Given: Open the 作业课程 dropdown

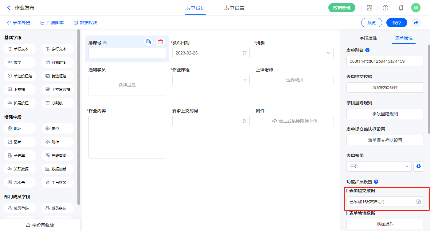Looking at the screenshot, I should (211, 80).
